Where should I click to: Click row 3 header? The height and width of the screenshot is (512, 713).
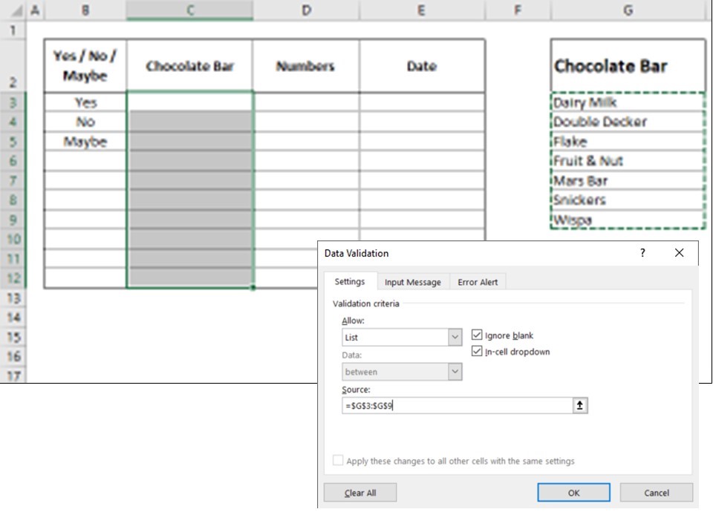(13, 102)
